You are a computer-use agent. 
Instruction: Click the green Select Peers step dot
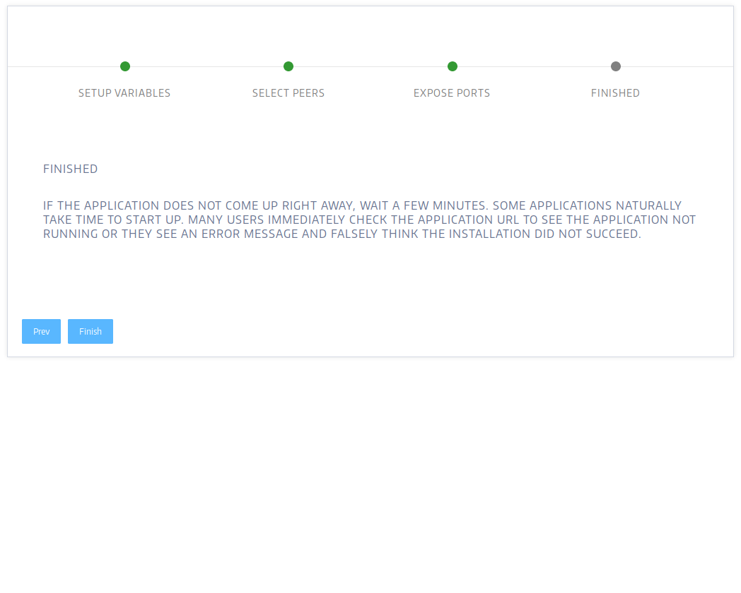(288, 66)
